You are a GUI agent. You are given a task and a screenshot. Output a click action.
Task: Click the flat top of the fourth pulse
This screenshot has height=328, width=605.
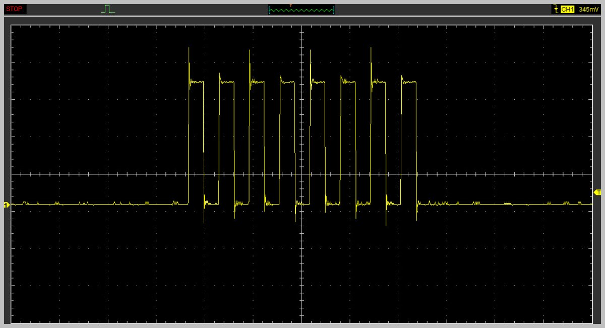point(288,82)
